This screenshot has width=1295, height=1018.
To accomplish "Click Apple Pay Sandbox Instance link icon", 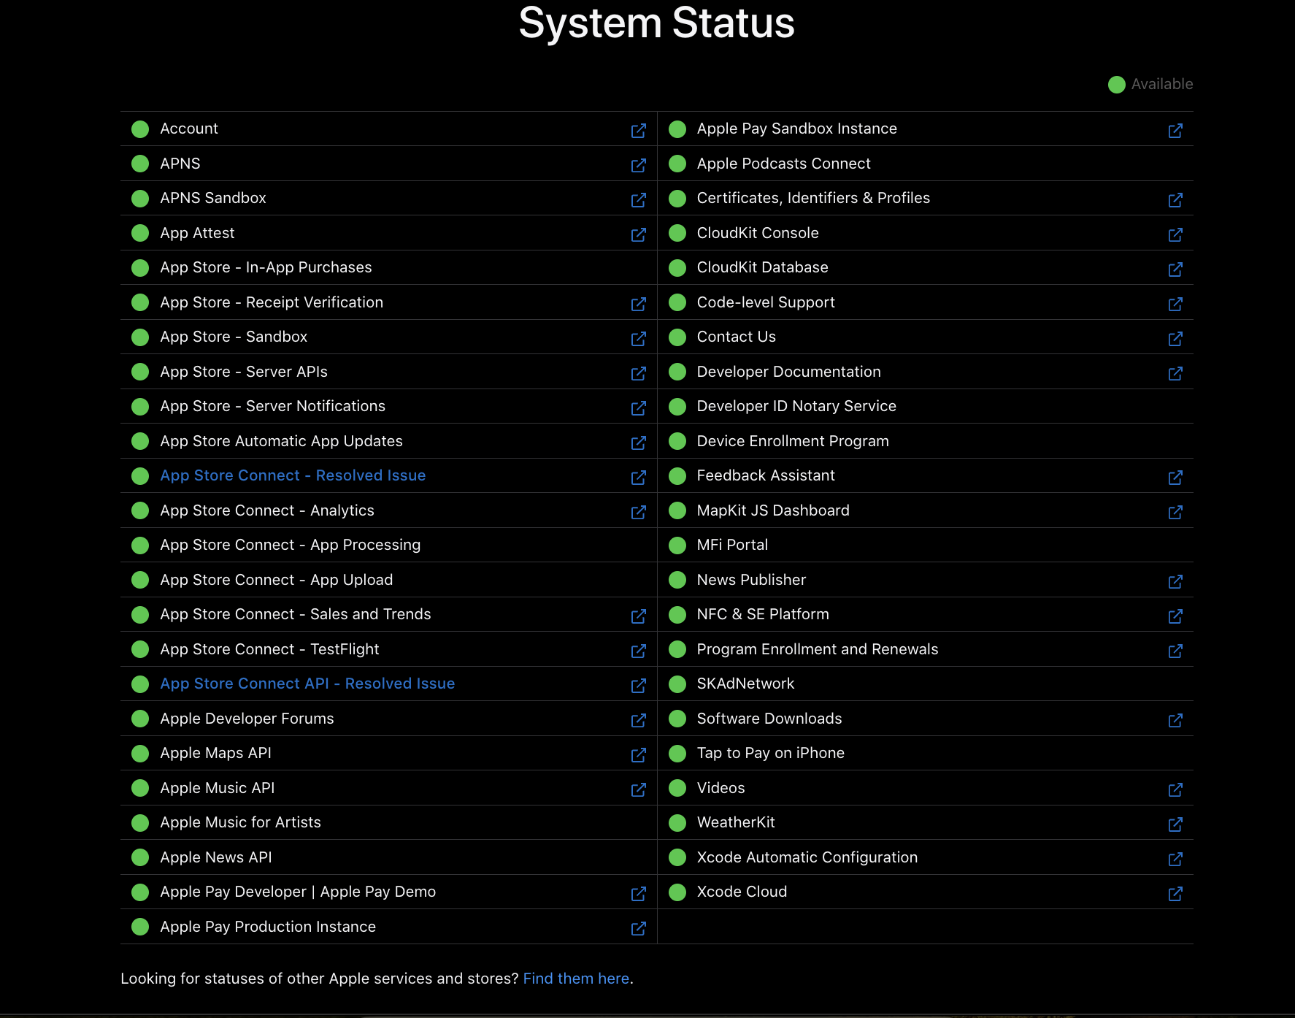I will (x=1175, y=130).
